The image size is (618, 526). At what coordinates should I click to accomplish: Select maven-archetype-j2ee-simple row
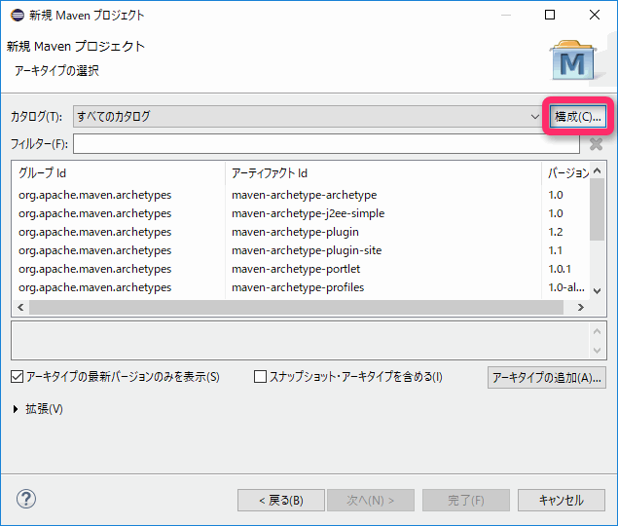pyautogui.click(x=301, y=213)
